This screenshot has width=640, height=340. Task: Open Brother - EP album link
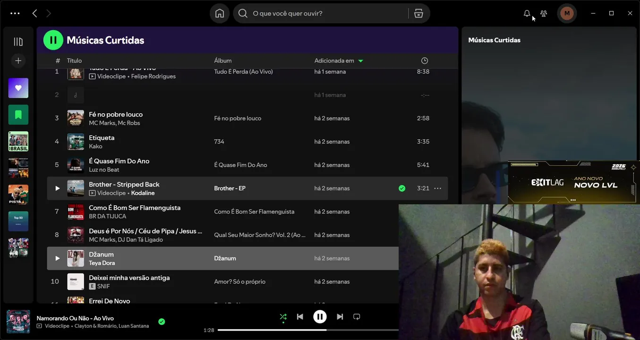230,188
